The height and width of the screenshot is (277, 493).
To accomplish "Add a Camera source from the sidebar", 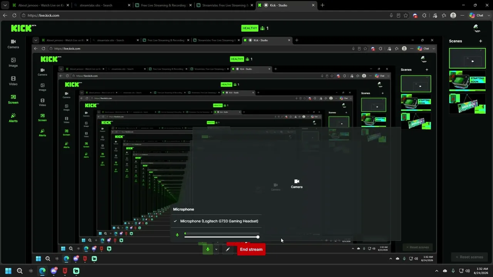I will (13, 44).
